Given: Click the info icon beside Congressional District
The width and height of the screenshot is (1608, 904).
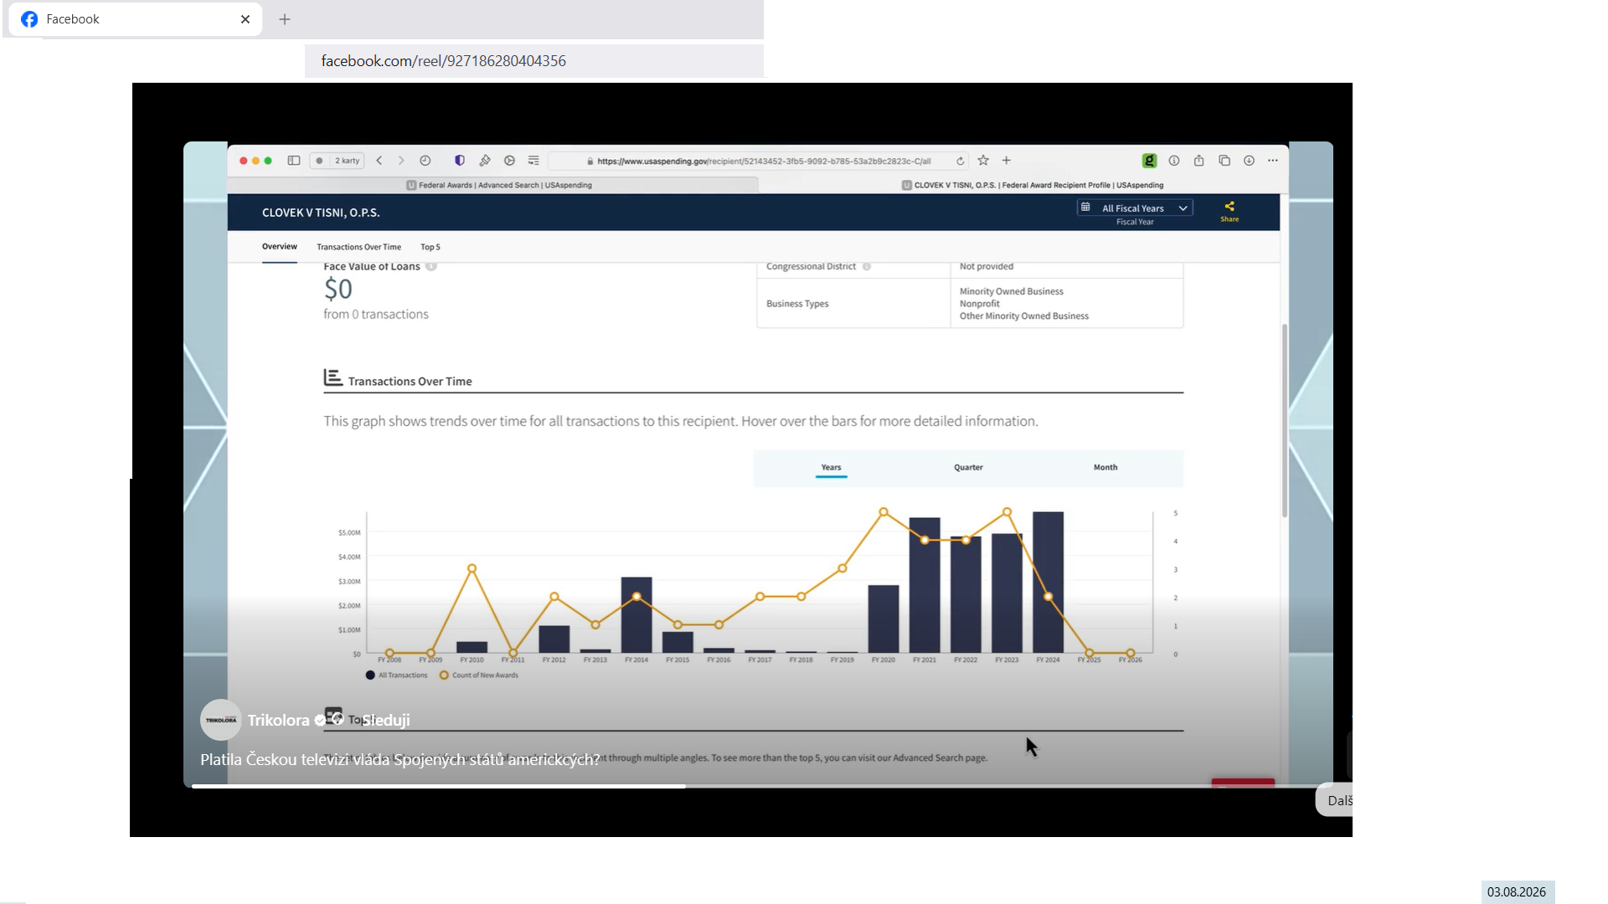Looking at the screenshot, I should [x=867, y=267].
